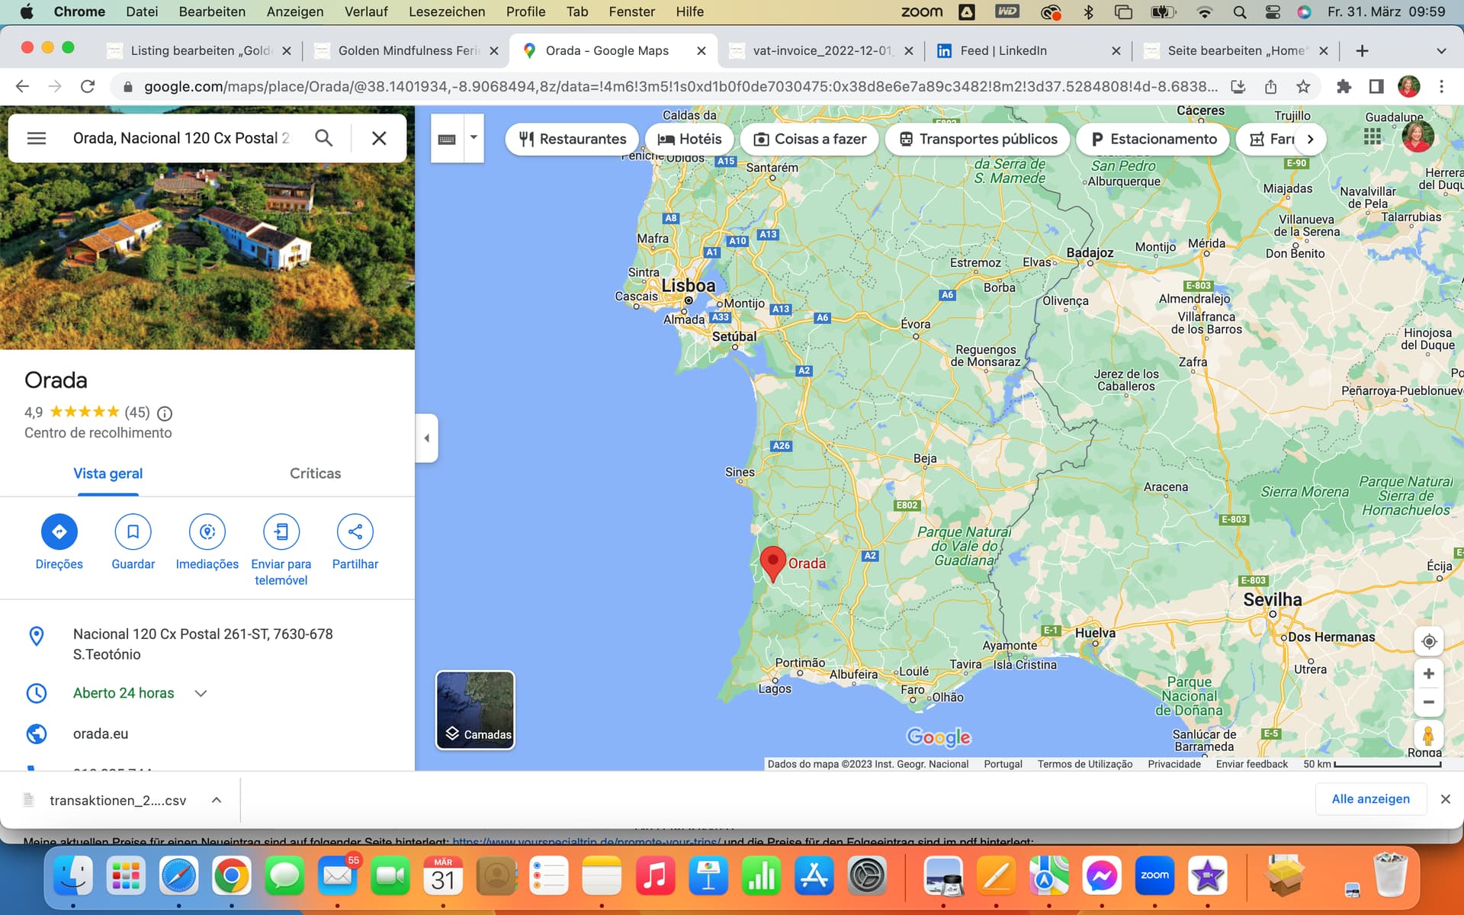Collapse the side panel with arrow tab
This screenshot has width=1464, height=915.
pos(427,438)
